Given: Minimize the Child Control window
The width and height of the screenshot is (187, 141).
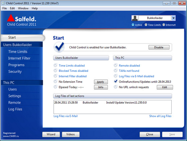Looking at the screenshot, I should tap(166, 3).
